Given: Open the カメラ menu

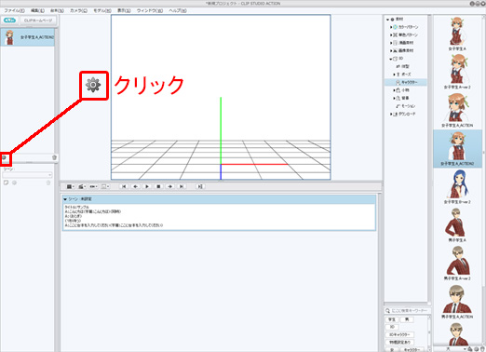Looking at the screenshot, I should [78, 10].
